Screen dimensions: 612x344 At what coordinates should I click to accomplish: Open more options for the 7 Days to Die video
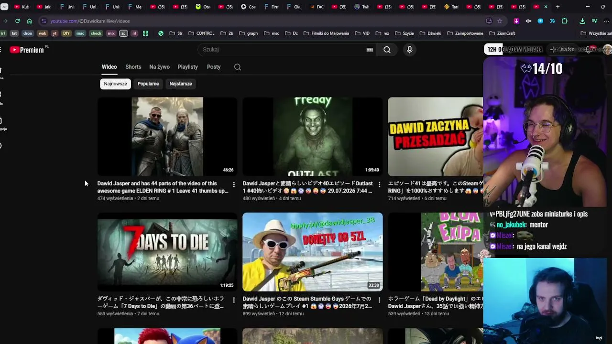click(x=234, y=300)
